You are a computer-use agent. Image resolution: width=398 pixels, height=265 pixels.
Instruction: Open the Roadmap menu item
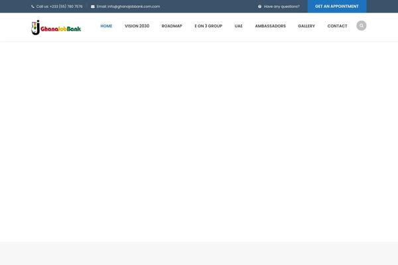coord(172,26)
